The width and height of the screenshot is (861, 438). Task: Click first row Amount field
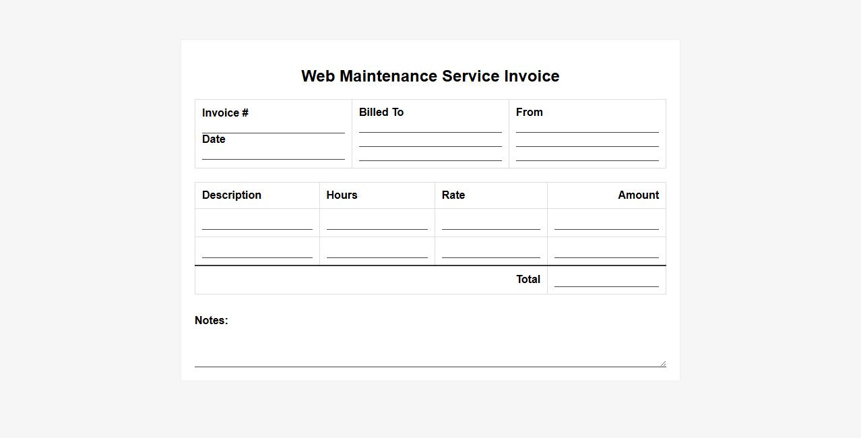[x=606, y=223]
